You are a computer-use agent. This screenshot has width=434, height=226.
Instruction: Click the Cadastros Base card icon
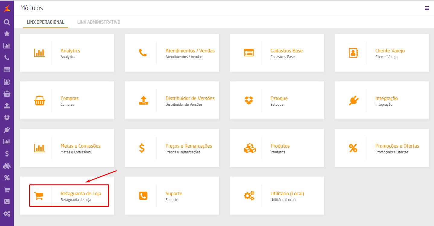tap(249, 53)
